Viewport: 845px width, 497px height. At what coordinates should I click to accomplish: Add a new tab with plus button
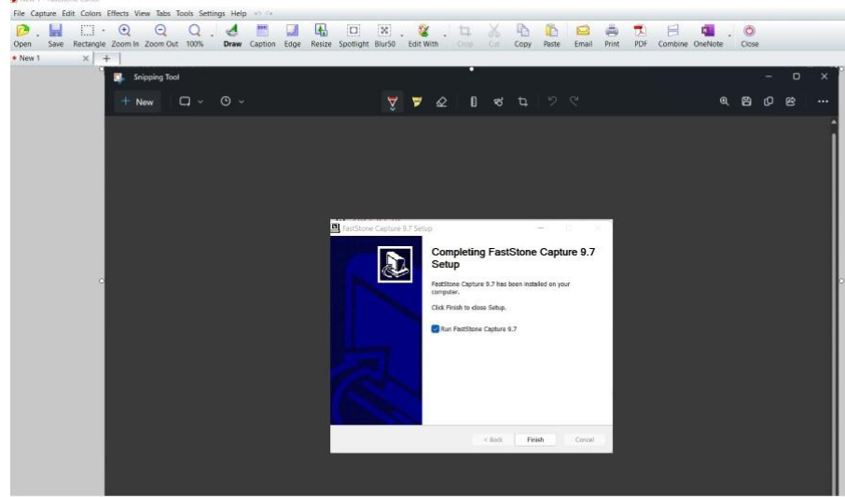coord(106,58)
